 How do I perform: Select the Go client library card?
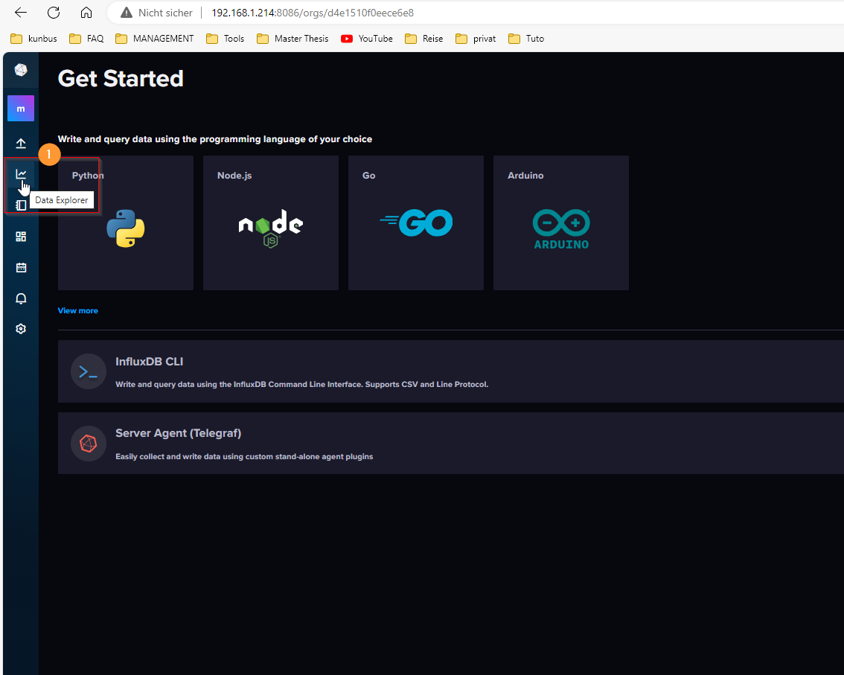click(416, 223)
